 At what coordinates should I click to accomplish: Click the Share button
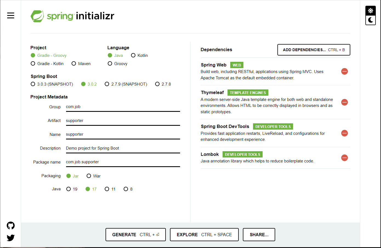pyautogui.click(x=259, y=235)
